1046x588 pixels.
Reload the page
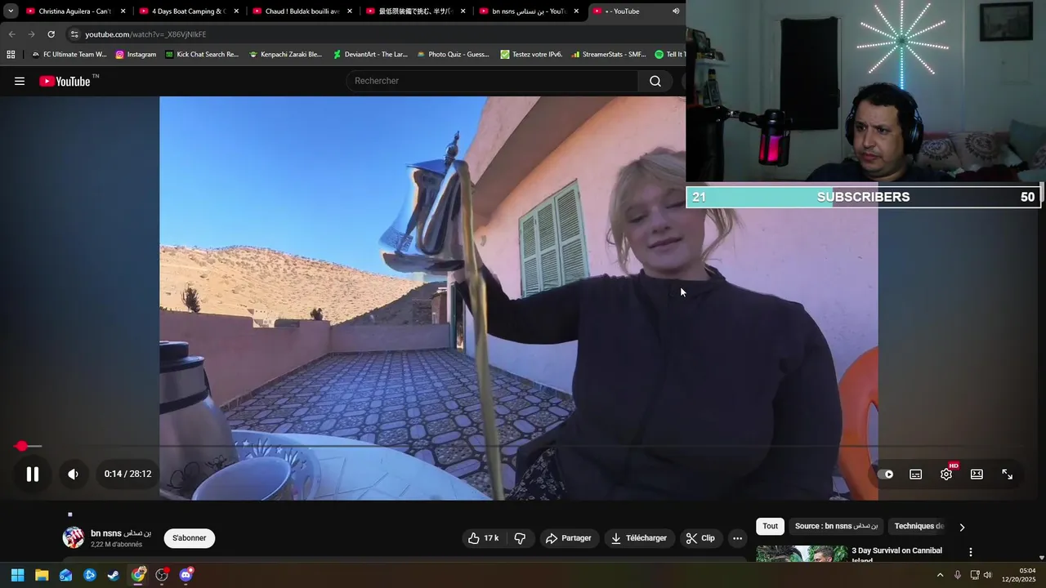(x=51, y=34)
